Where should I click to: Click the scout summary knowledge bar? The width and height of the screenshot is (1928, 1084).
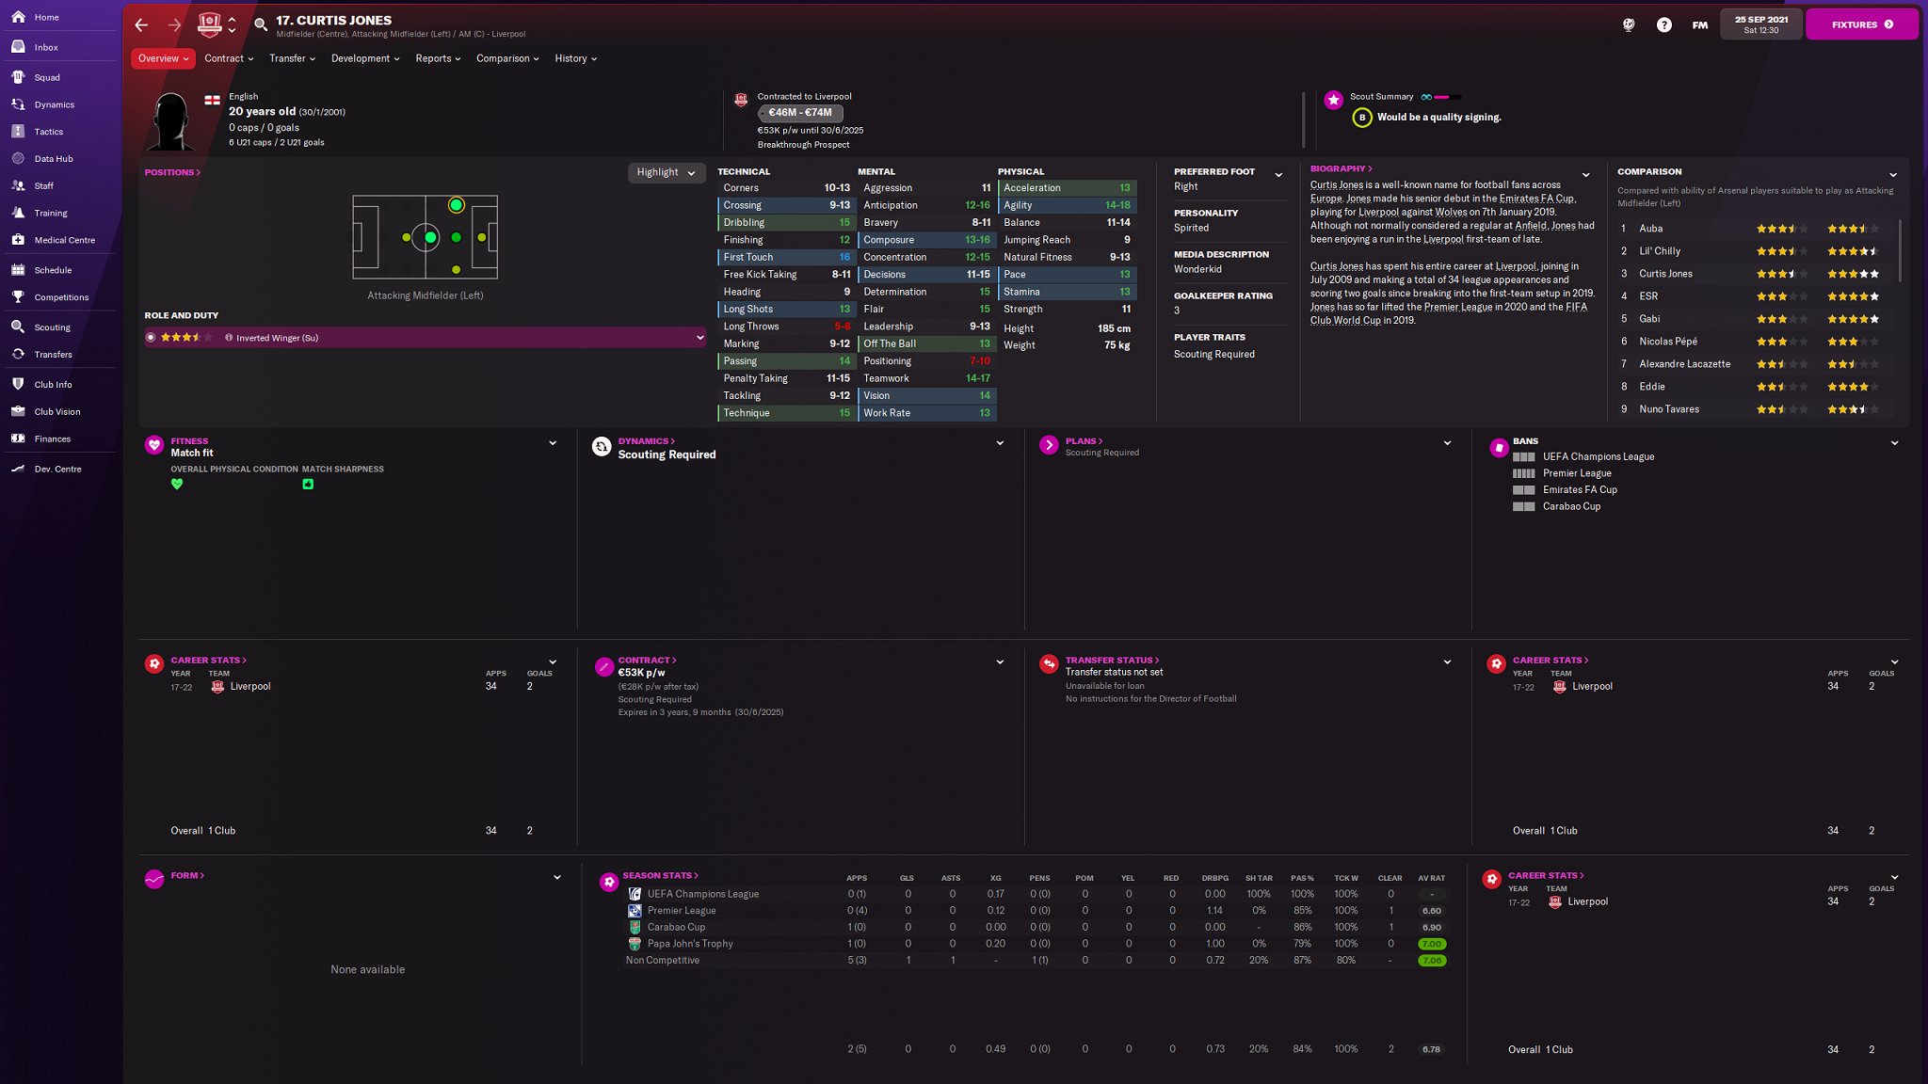pos(1447,97)
